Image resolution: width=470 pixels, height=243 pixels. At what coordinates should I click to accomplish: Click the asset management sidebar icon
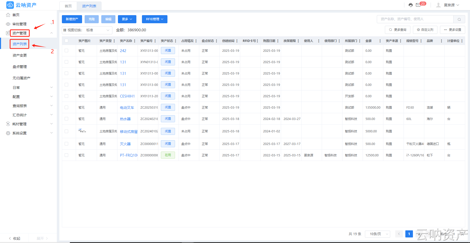click(8, 33)
